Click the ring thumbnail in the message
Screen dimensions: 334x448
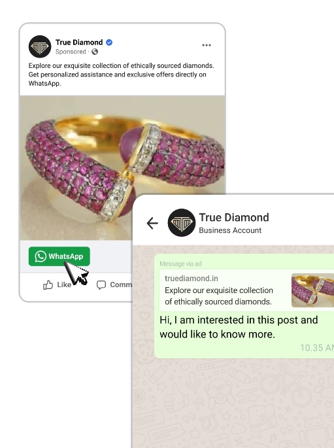[x=312, y=290]
